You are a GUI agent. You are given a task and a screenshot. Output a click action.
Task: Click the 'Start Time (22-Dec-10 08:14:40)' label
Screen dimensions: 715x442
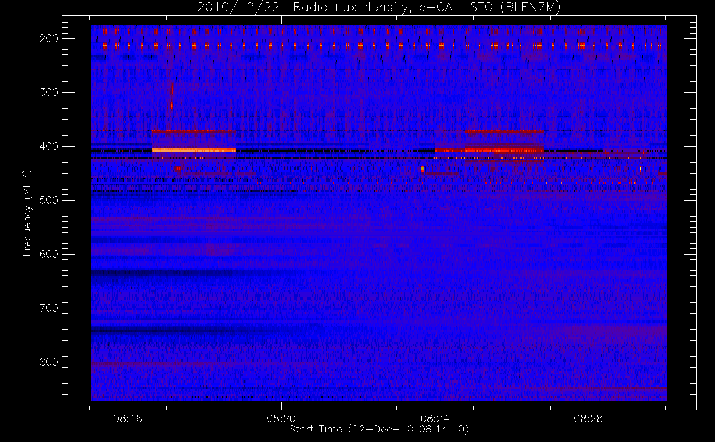point(379,429)
